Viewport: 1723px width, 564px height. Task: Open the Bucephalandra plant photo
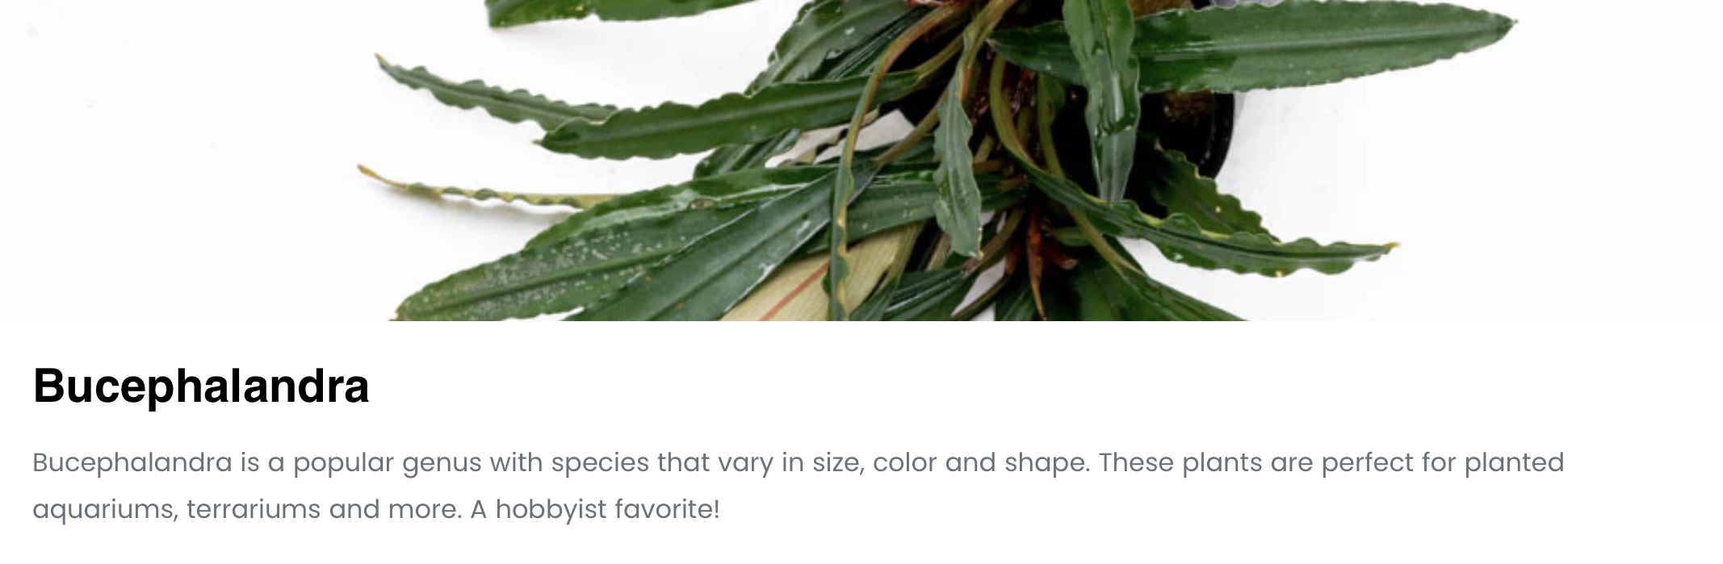(x=861, y=161)
